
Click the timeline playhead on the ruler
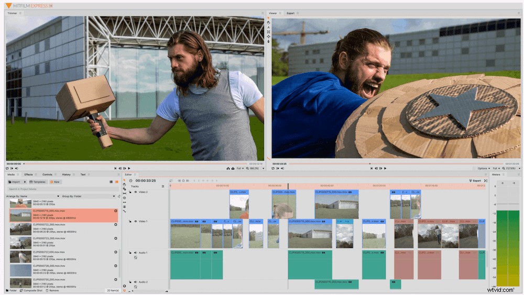(x=288, y=186)
